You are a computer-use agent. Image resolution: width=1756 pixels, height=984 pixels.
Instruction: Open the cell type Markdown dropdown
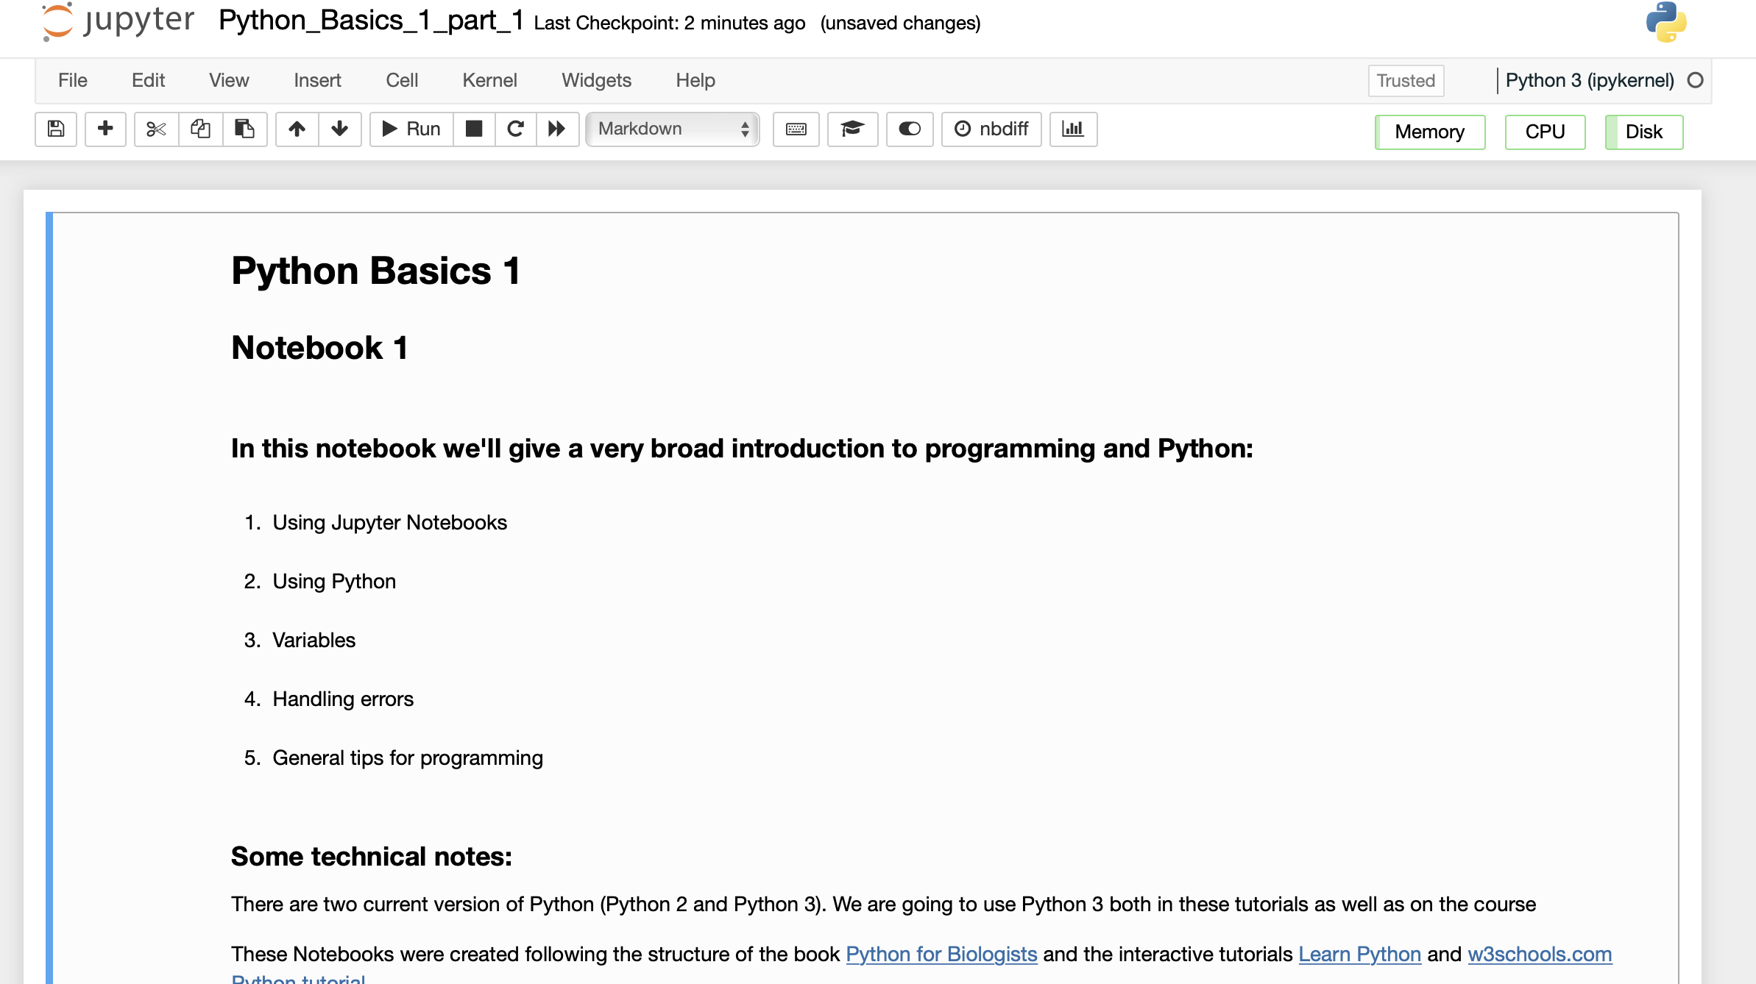(x=673, y=129)
